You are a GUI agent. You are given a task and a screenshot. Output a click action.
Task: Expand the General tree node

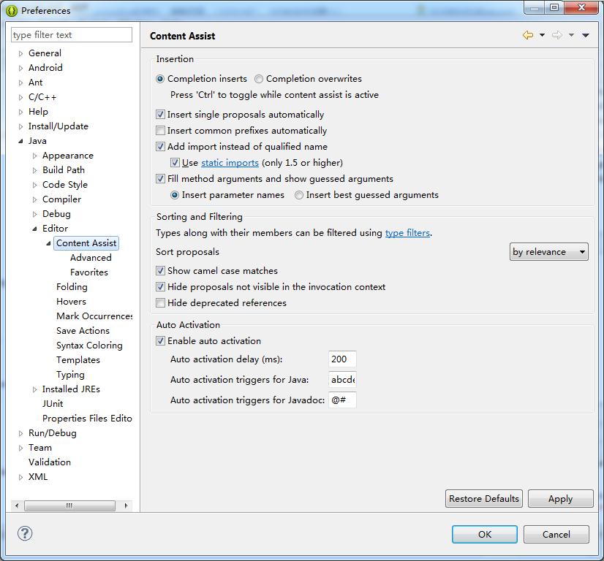(20, 53)
